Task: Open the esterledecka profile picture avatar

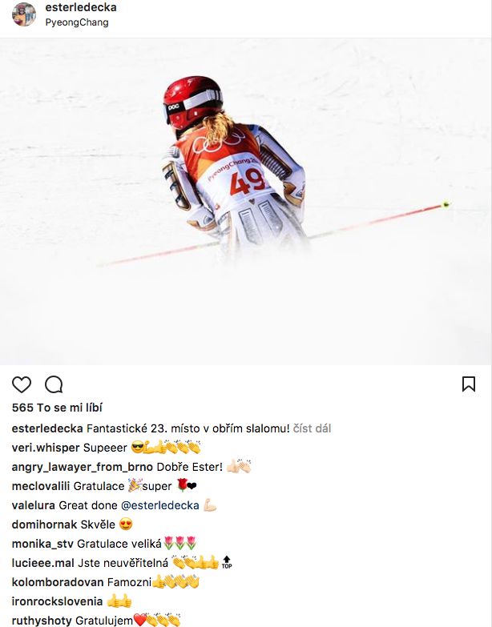Action: 24,14
